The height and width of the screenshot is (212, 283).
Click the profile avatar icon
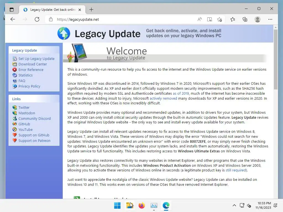pyautogui.click(x=258, y=19)
